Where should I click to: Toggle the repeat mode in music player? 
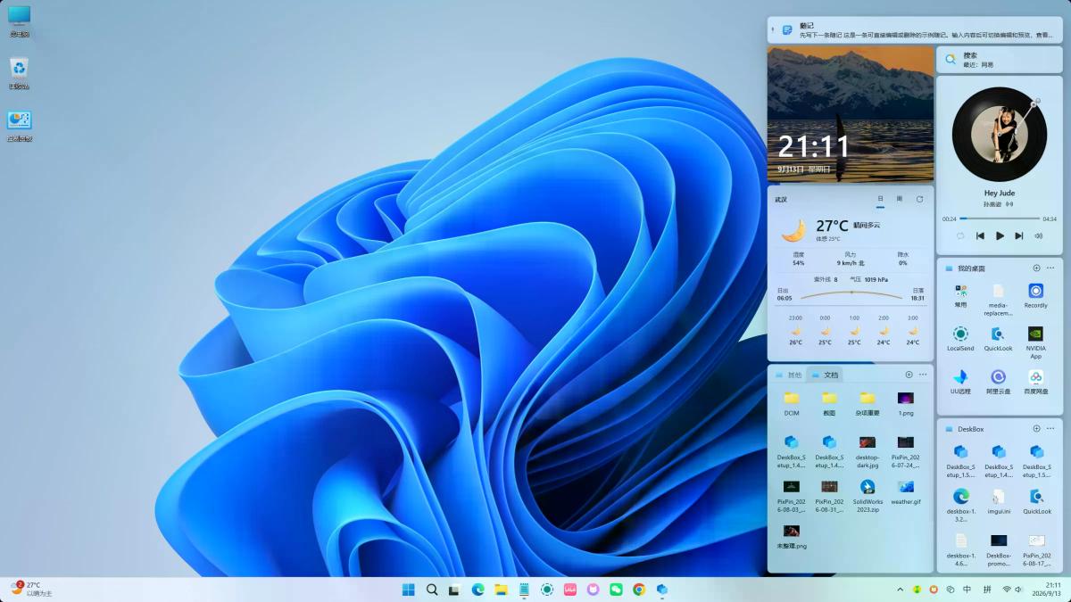click(x=960, y=235)
